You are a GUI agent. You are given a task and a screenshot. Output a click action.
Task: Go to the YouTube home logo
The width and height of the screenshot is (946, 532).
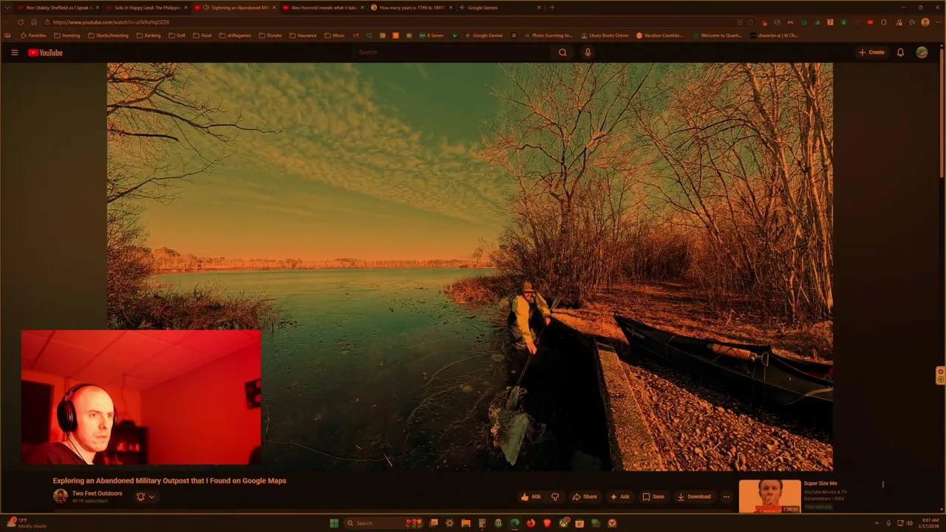[x=45, y=52]
